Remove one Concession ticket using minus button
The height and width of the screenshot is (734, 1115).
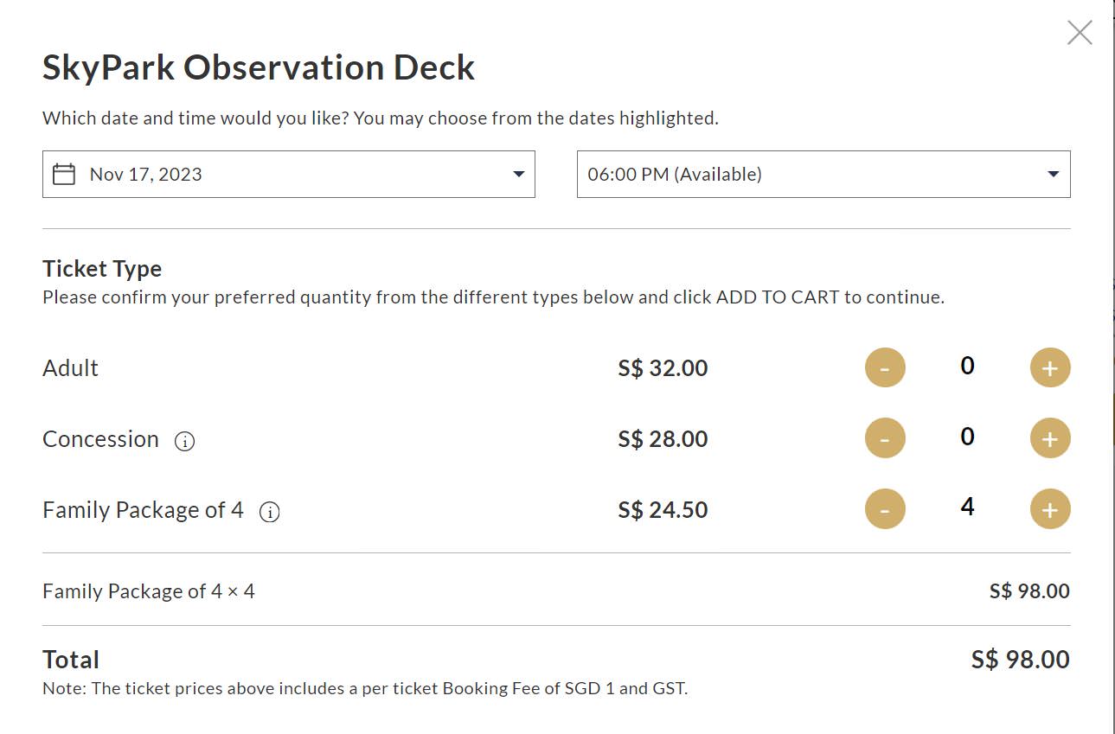(885, 439)
